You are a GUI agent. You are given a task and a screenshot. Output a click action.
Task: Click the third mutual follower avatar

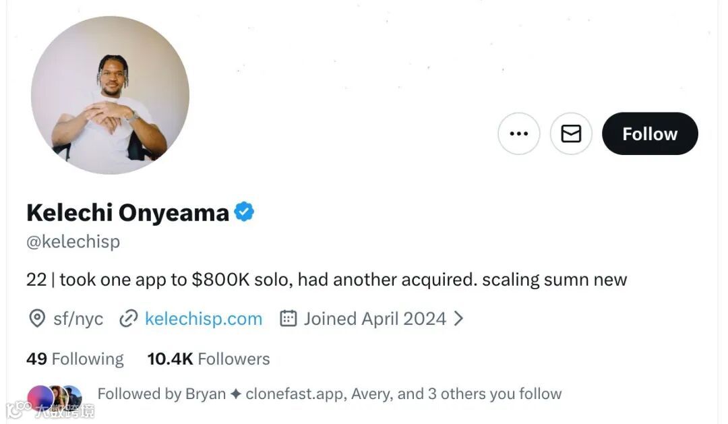(x=73, y=397)
